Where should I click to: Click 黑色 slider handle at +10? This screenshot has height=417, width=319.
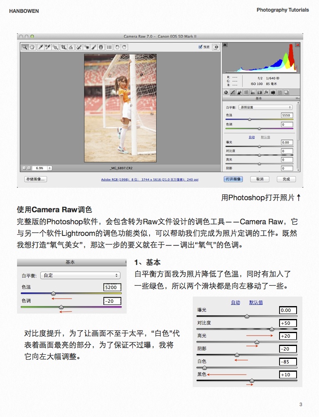pos(252,381)
